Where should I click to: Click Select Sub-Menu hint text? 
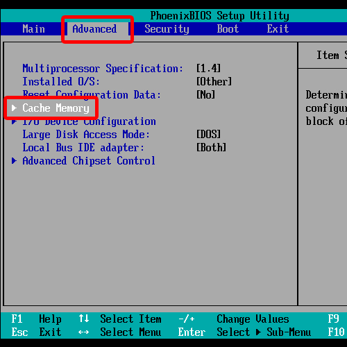pyautogui.click(x=264, y=332)
